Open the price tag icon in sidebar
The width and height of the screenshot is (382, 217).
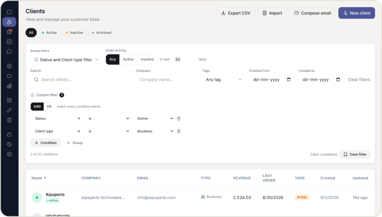click(x=9, y=144)
